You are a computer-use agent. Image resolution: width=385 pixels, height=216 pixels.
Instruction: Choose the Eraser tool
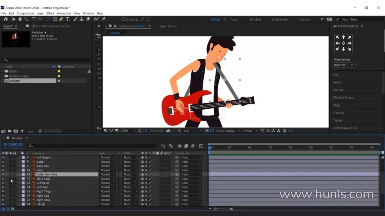[88, 19]
